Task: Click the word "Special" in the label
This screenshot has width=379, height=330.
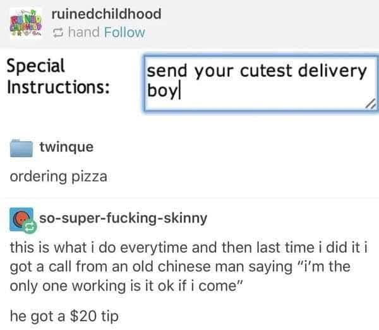Action: click(35, 65)
